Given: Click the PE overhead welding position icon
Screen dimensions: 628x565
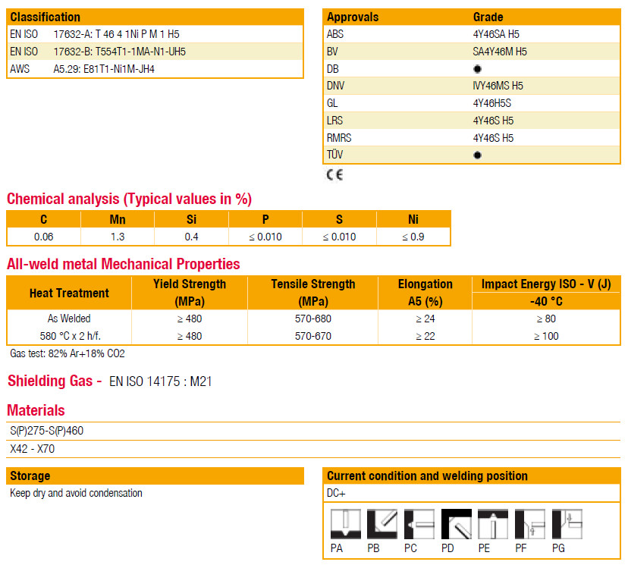Looking at the screenshot, I should pyautogui.click(x=493, y=524).
